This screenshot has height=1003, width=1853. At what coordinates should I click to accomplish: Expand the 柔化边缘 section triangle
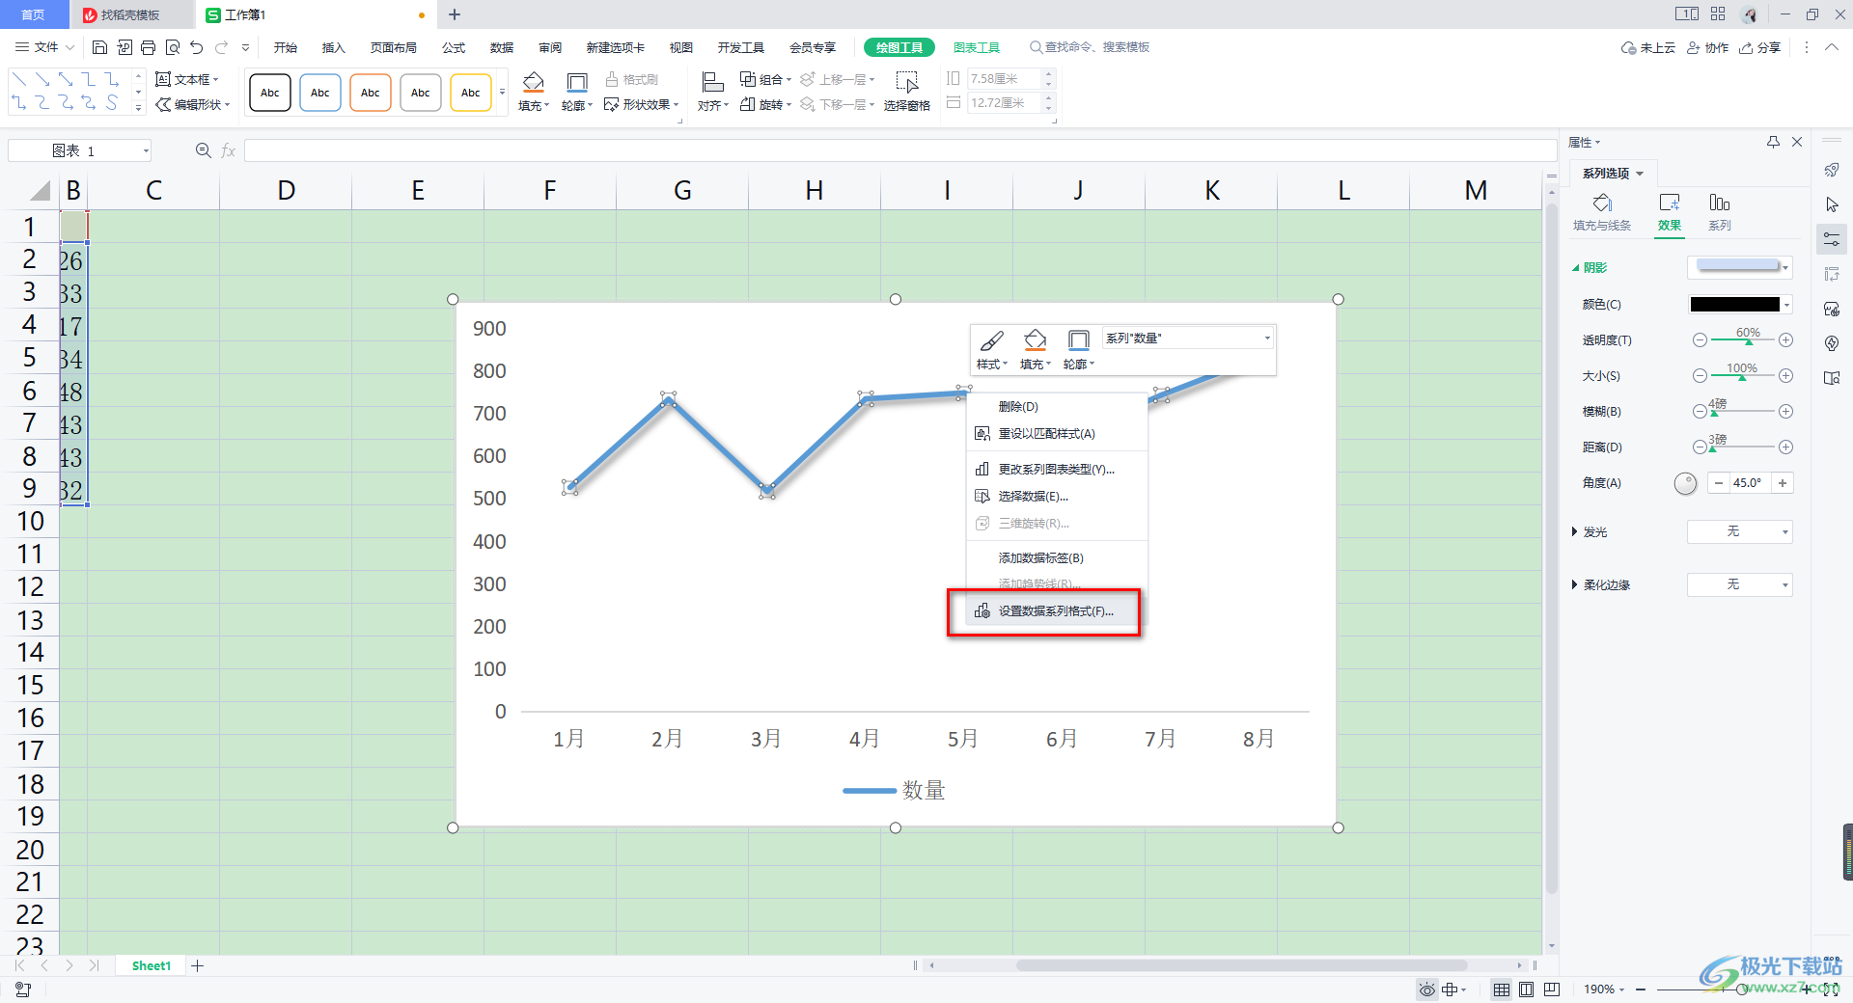(1575, 584)
